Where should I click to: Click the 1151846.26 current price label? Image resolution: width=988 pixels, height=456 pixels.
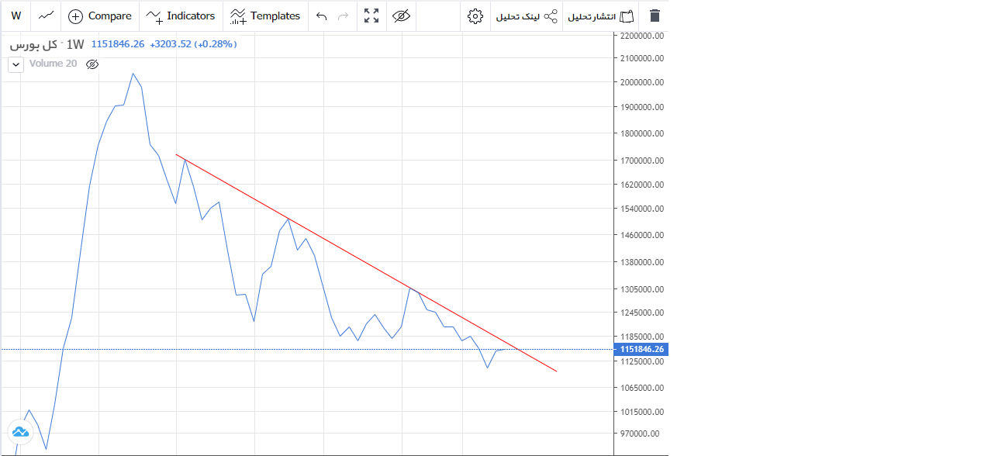click(641, 349)
